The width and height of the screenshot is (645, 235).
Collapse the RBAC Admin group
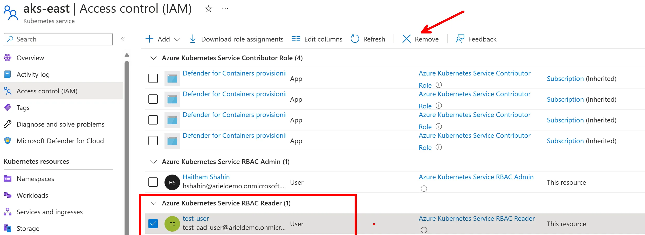(154, 162)
